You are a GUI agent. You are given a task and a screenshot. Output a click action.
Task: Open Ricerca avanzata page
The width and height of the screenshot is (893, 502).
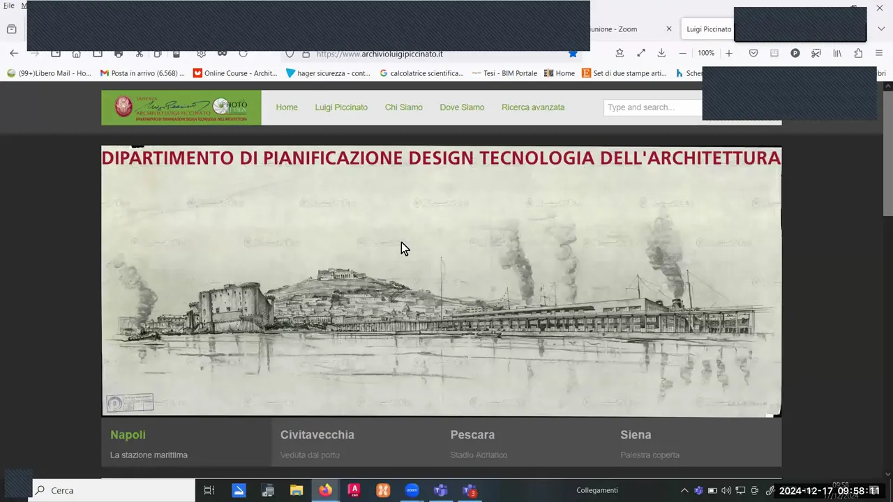pos(533,107)
